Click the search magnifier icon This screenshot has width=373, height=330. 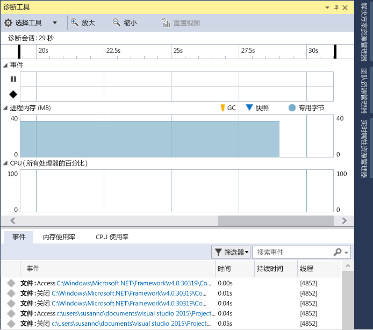pyautogui.click(x=338, y=252)
